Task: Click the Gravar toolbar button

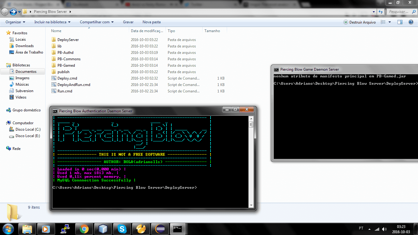Action: [128, 22]
